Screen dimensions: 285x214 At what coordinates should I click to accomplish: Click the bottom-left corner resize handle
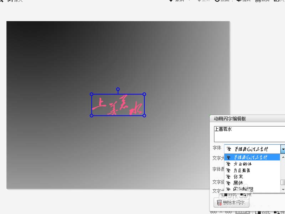(92, 116)
